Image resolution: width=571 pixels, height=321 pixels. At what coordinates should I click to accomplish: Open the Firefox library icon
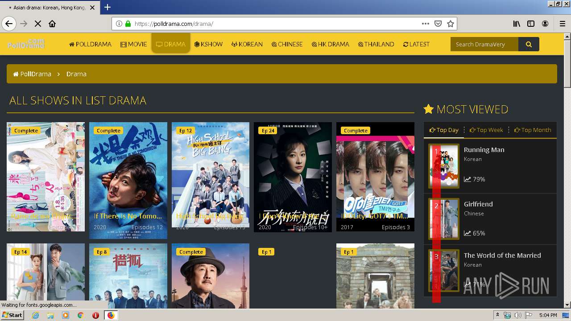pos(517,24)
